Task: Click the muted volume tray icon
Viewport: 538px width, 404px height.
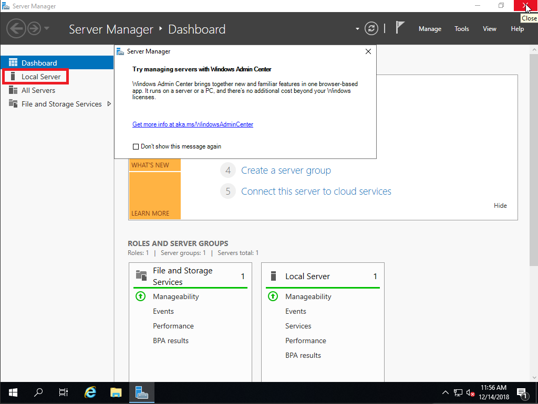Action: [x=470, y=392]
